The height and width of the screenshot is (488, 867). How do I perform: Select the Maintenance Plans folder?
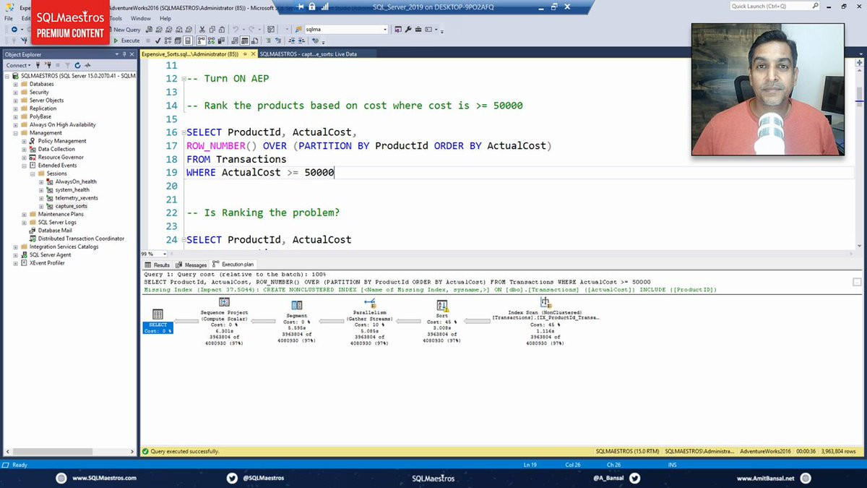pyautogui.click(x=61, y=214)
